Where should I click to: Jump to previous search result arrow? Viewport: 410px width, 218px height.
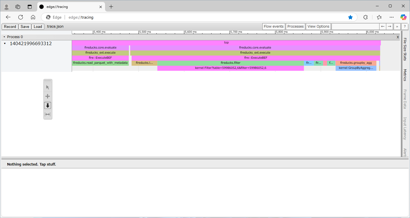click(383, 27)
